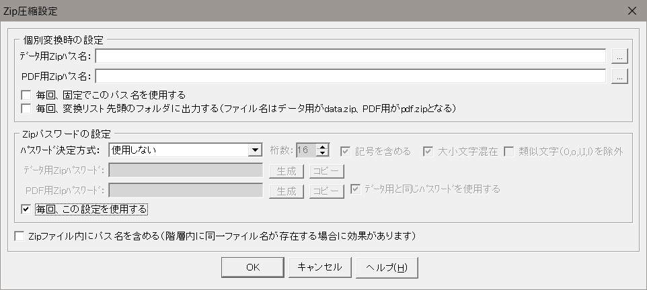This screenshot has height=290, width=647.
Task: Open help with ヘルプ(H) button
Action: tap(387, 267)
